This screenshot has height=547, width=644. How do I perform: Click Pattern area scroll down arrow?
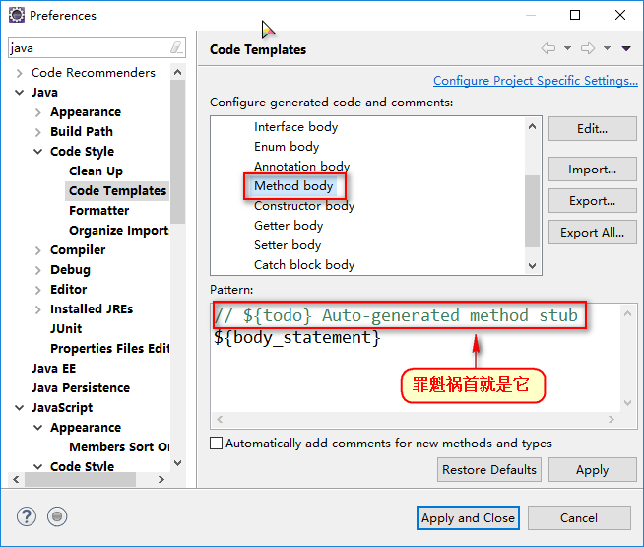[x=627, y=403]
